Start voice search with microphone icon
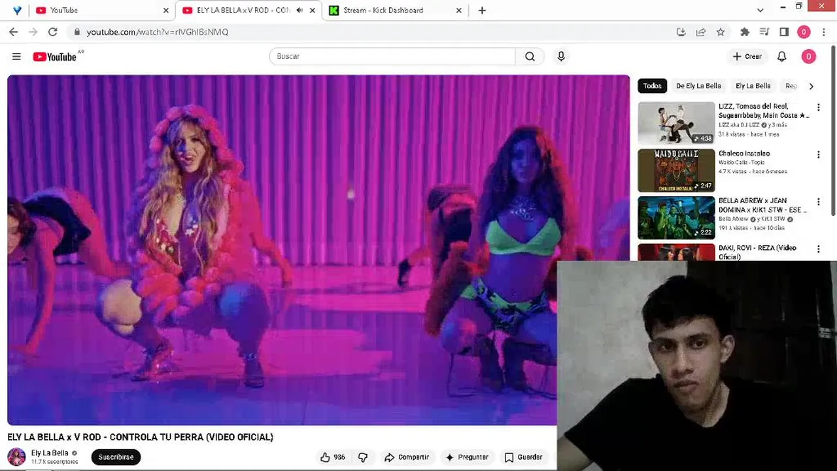Screen dimensions: 837x471 pos(561,56)
